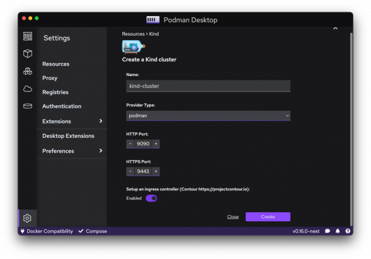Disable the ingress controller toggle
This screenshot has height=259, width=371.
[151, 198]
